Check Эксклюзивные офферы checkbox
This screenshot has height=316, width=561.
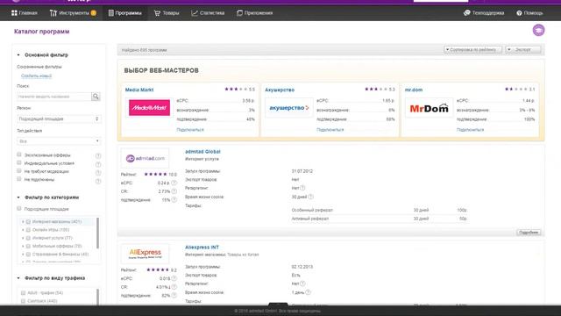[19, 154]
